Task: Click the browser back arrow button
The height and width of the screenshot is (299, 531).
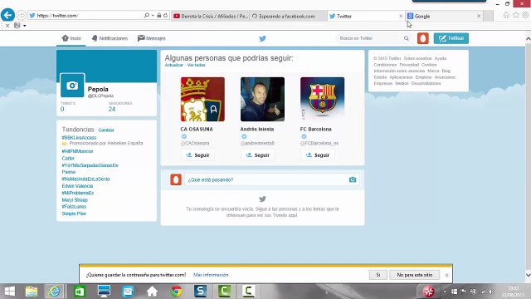Action: click(7, 15)
